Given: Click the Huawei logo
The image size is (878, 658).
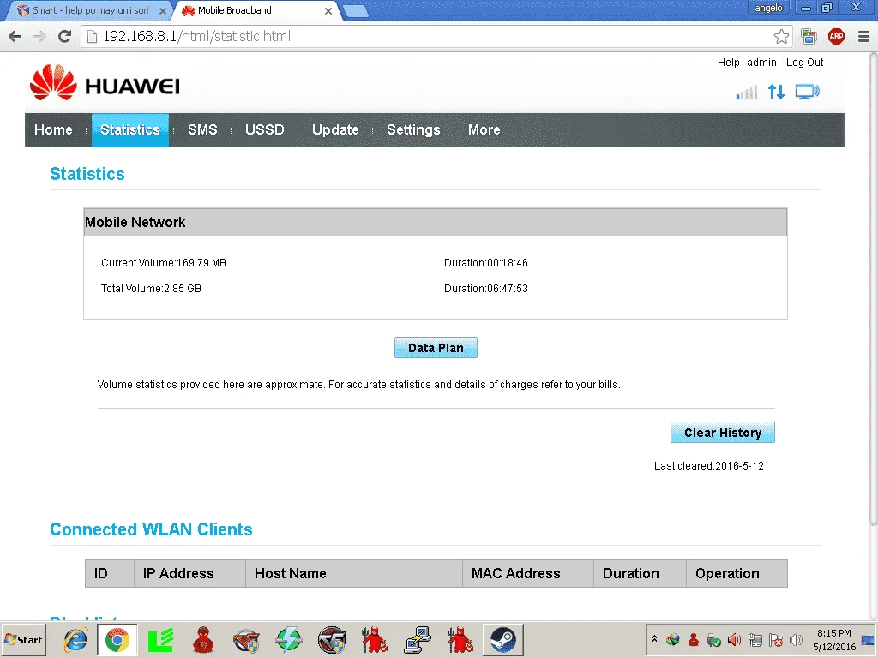Looking at the screenshot, I should pos(105,83).
